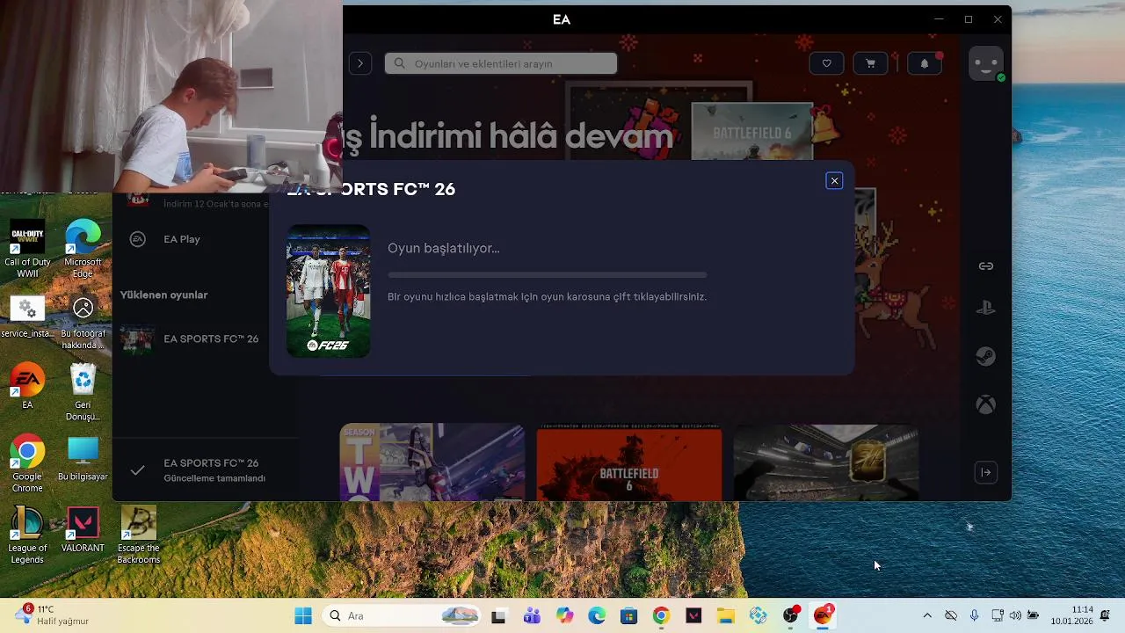Open Escape the Backrooms desktop shortcut
The image size is (1125, 633).
pyautogui.click(x=139, y=535)
